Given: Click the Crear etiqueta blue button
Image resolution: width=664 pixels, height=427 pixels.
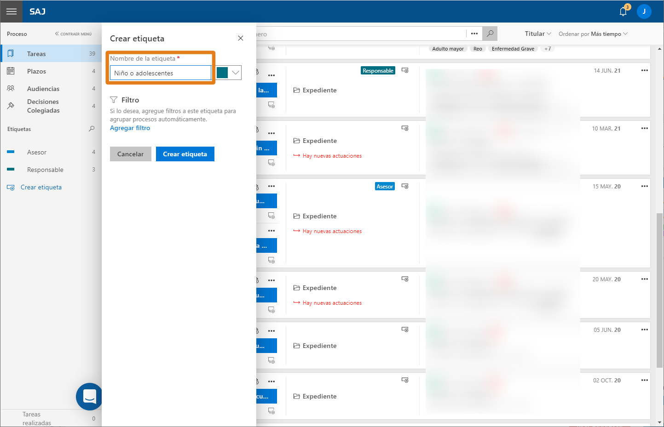Looking at the screenshot, I should 185,154.
